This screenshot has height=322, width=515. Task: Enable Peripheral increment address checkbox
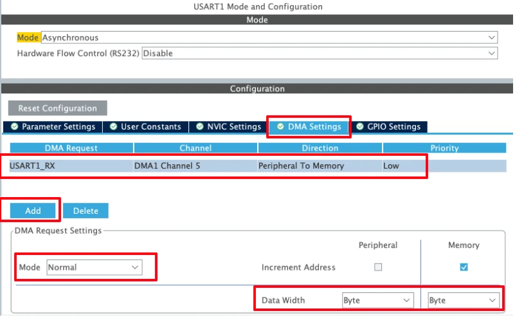[378, 267]
